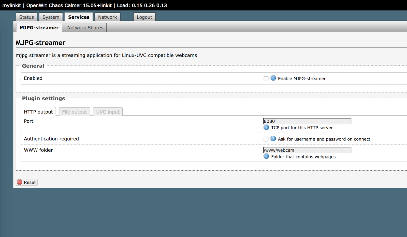Click the WWW folder input field
Viewport: 407px width, 237px height.
(x=307, y=150)
